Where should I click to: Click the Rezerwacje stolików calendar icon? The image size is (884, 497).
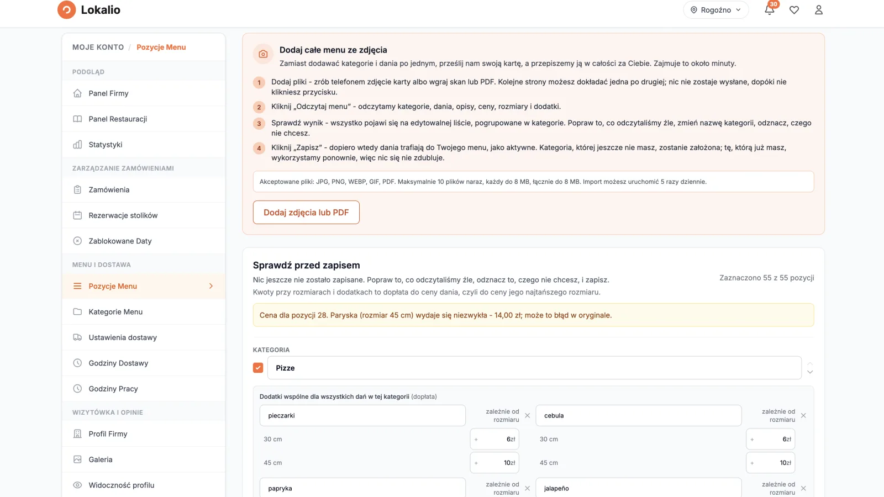(x=77, y=215)
